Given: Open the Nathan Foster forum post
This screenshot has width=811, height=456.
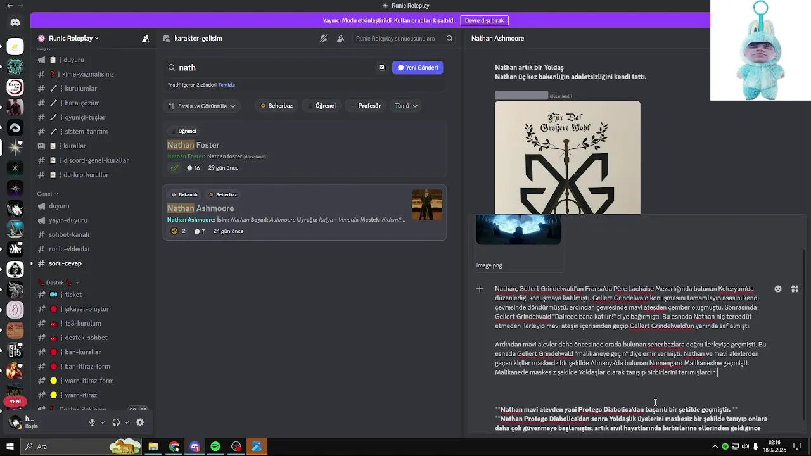Looking at the screenshot, I should tap(305, 149).
